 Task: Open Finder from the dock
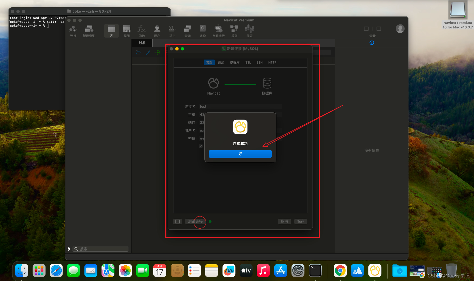[x=22, y=271]
